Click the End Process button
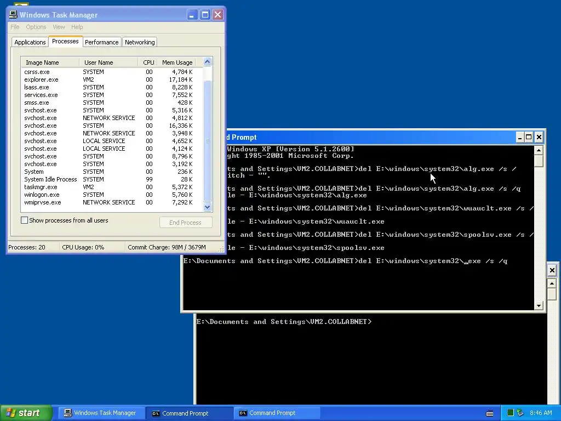 (x=186, y=223)
